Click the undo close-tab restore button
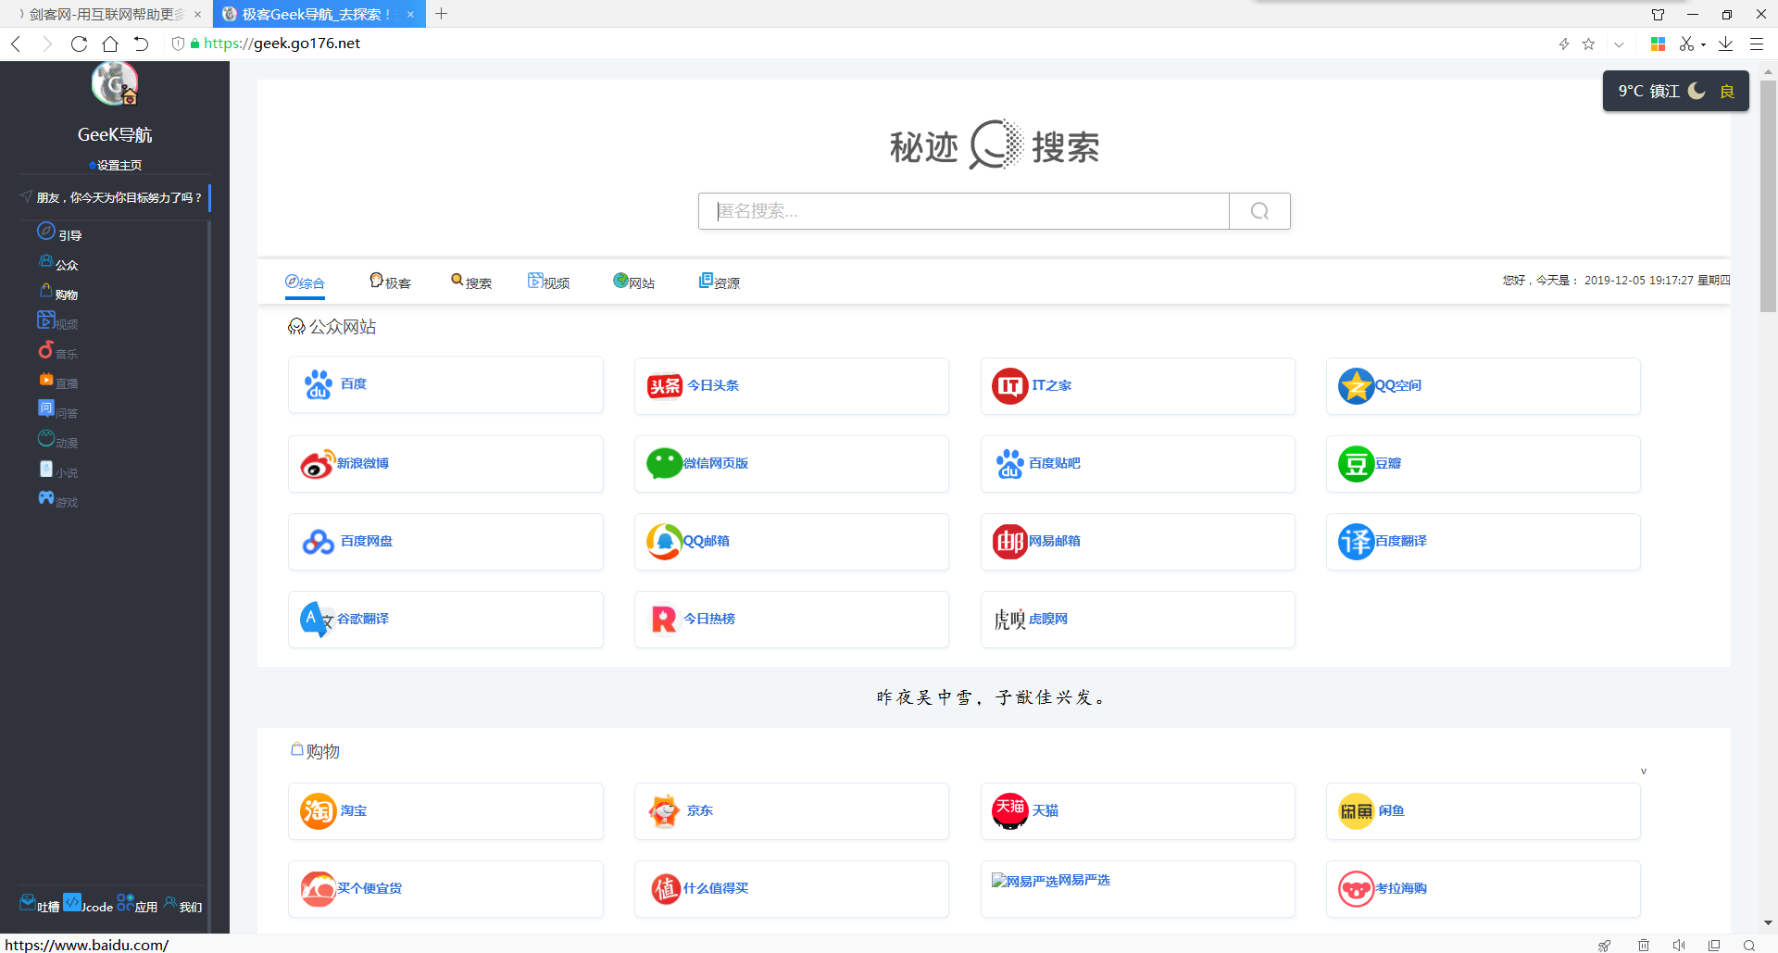 click(x=141, y=44)
